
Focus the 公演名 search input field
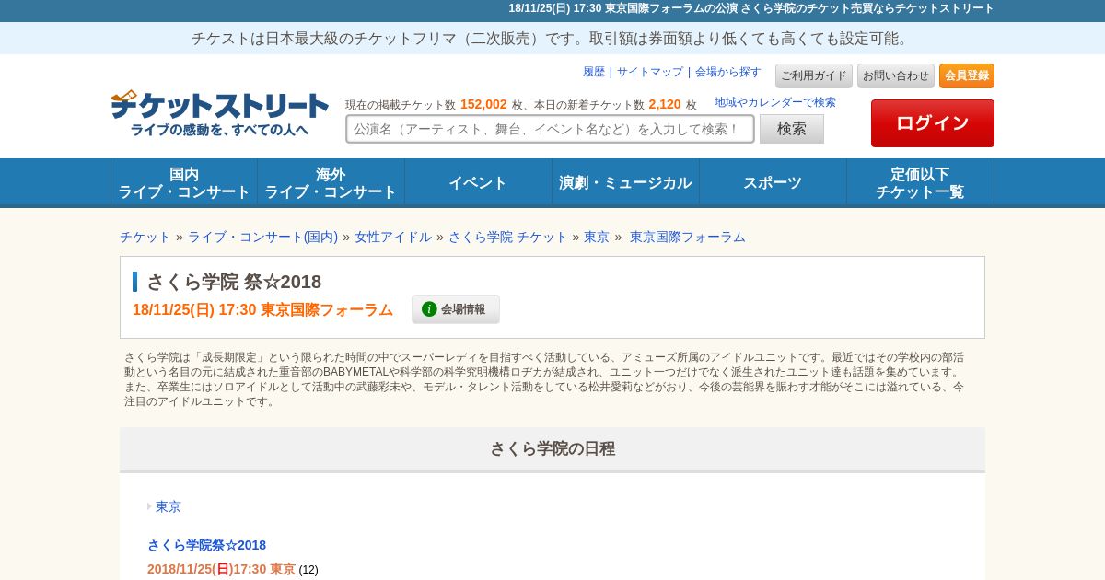click(550, 129)
